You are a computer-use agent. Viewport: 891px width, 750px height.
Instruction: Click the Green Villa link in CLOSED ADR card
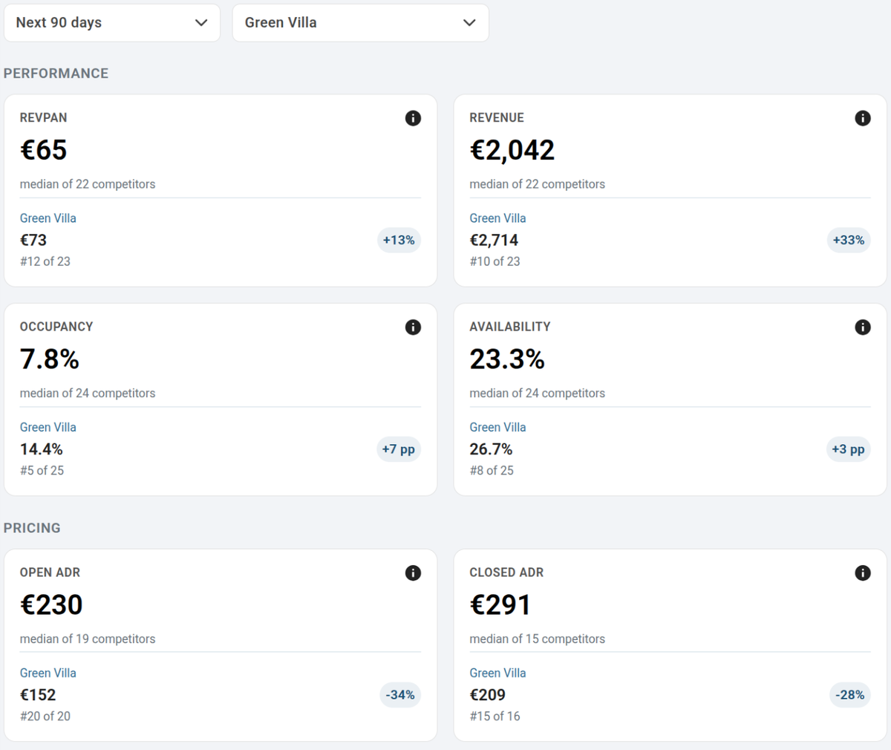pos(497,674)
